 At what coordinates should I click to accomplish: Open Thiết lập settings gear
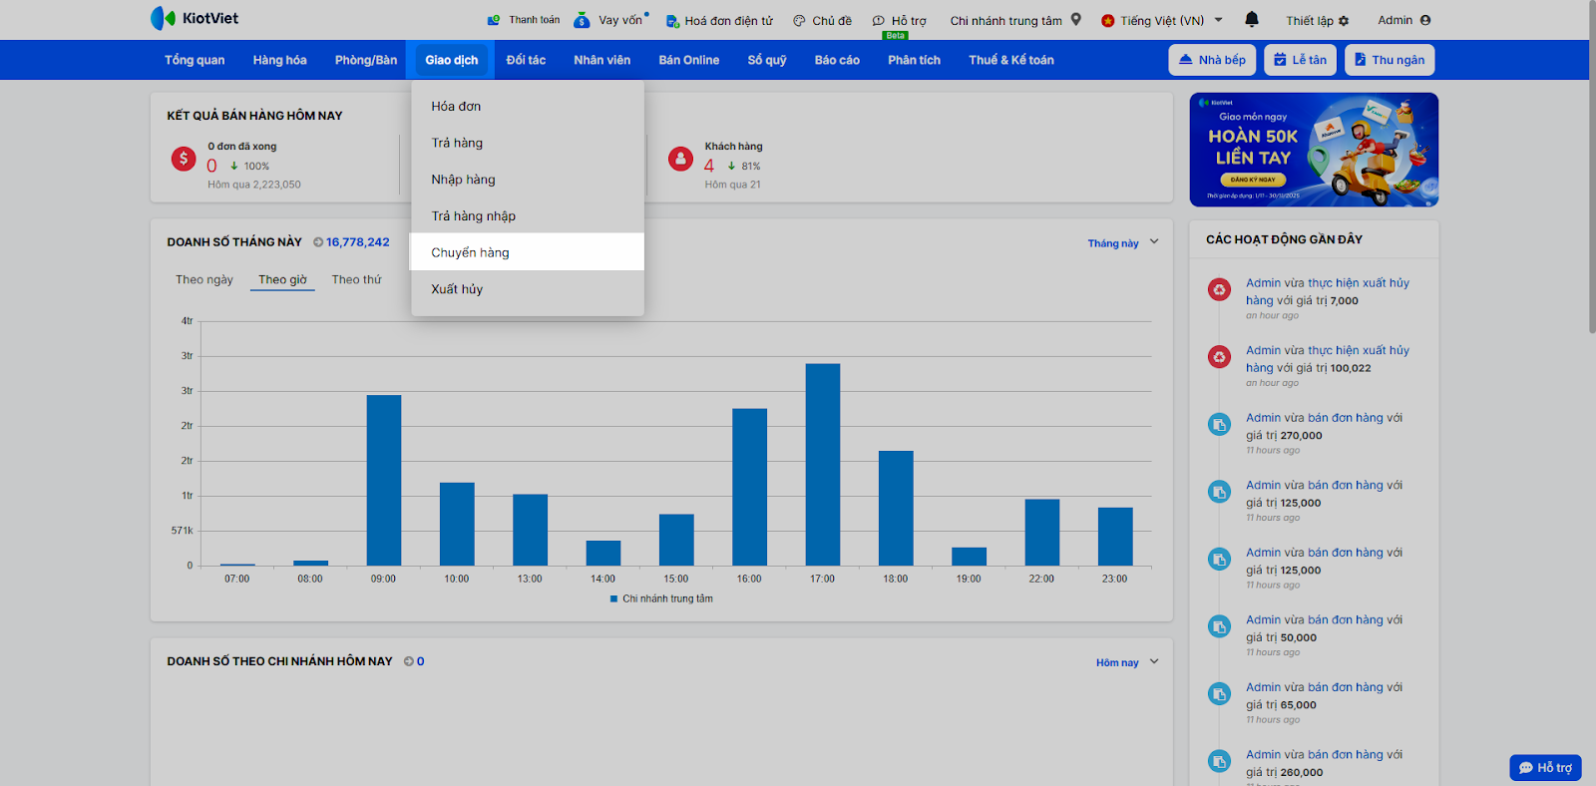point(1318,20)
